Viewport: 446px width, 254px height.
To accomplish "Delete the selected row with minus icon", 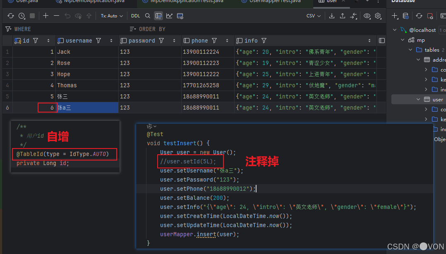I will [56, 16].
